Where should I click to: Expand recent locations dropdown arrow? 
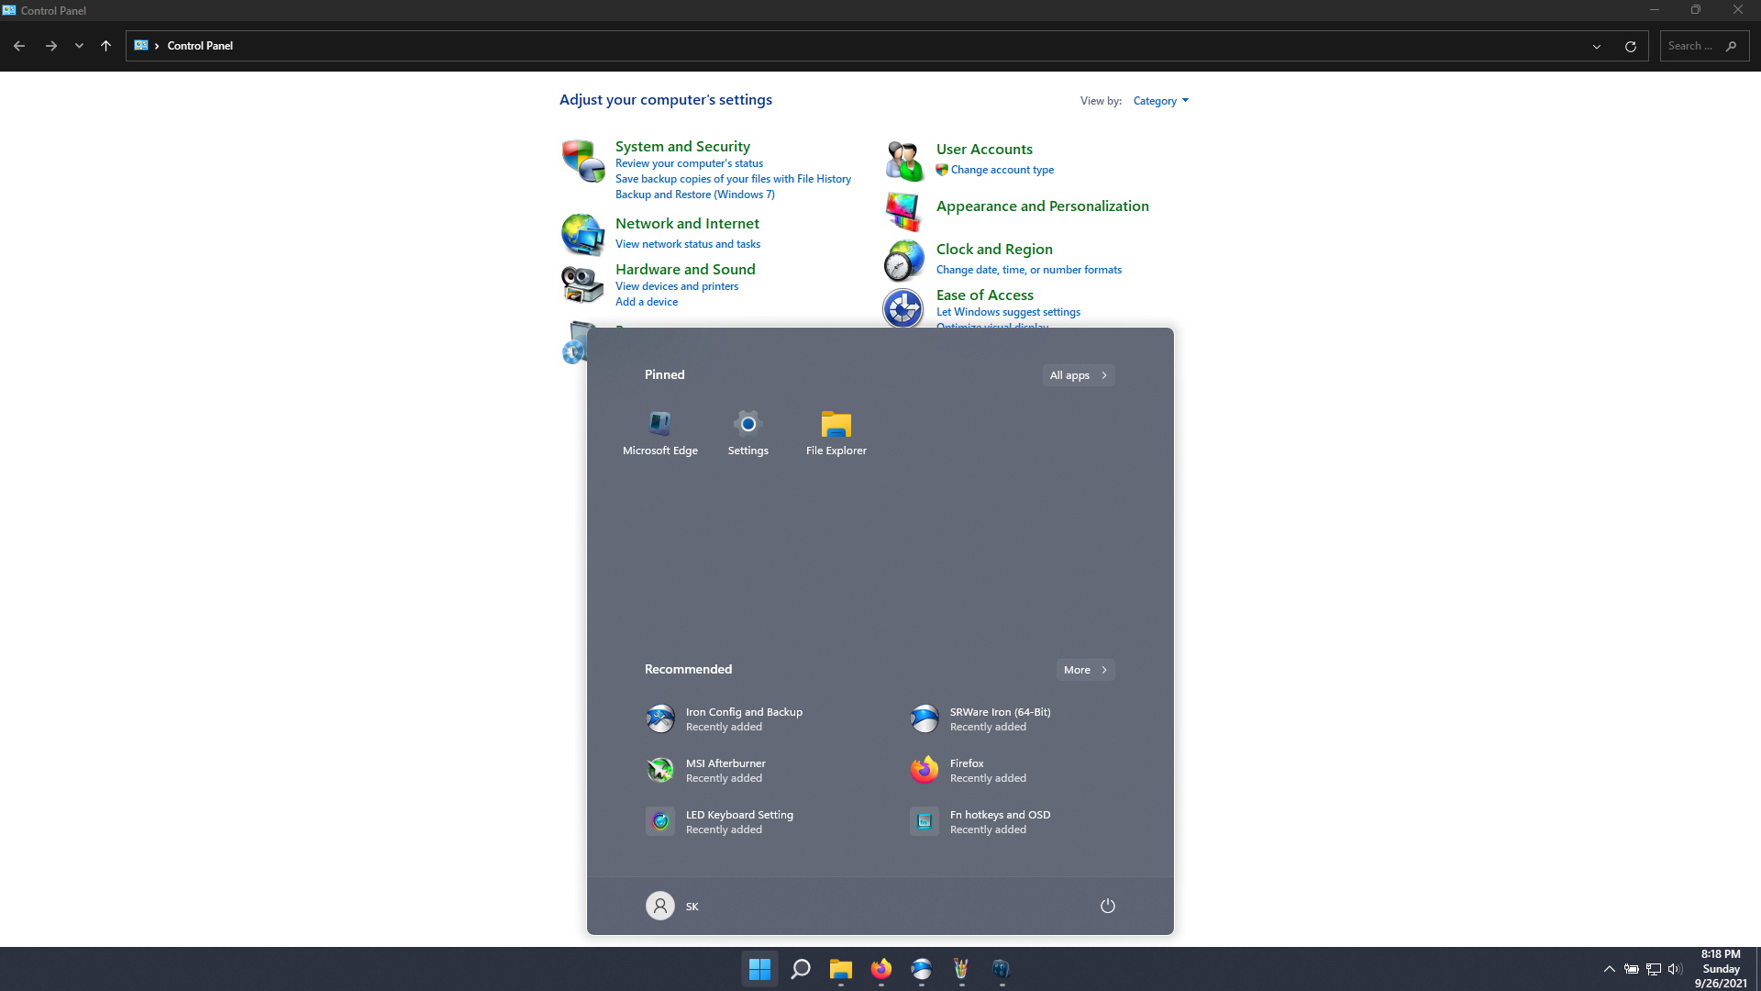[x=79, y=46]
